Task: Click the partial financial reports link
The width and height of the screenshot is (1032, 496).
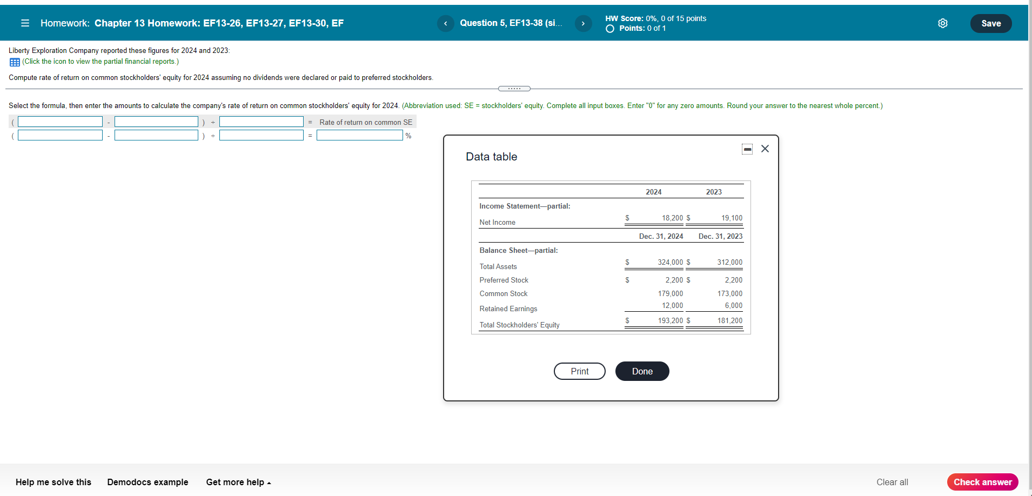Action: [100, 62]
